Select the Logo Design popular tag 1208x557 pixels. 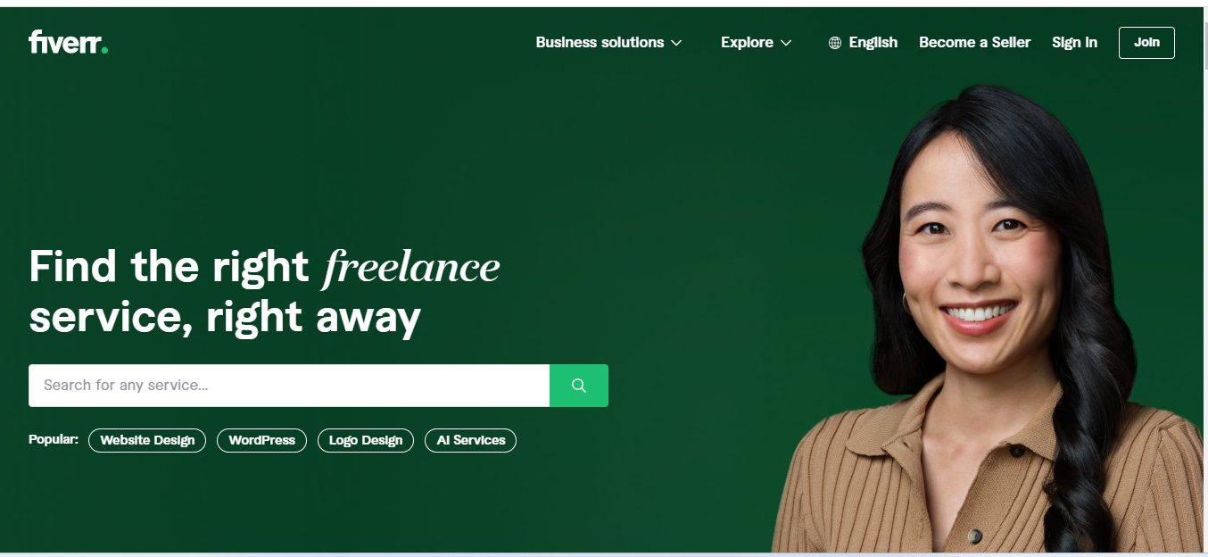pyautogui.click(x=366, y=440)
